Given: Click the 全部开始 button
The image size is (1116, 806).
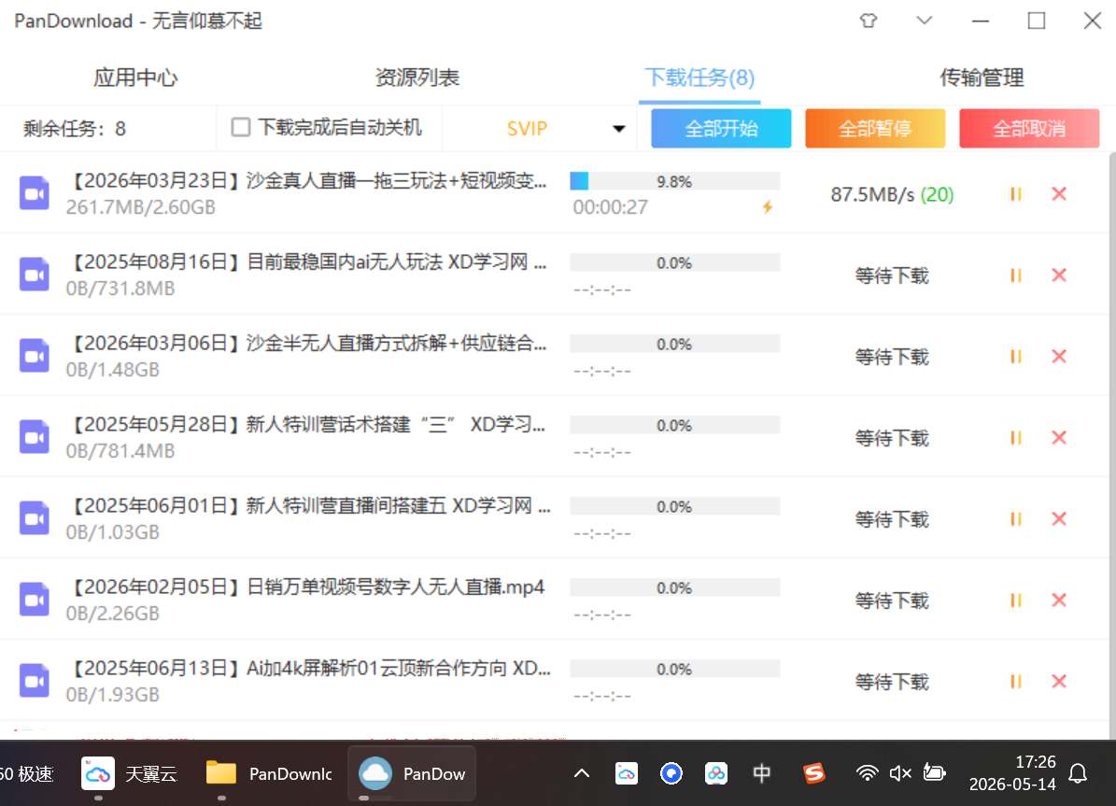Looking at the screenshot, I should click(721, 129).
